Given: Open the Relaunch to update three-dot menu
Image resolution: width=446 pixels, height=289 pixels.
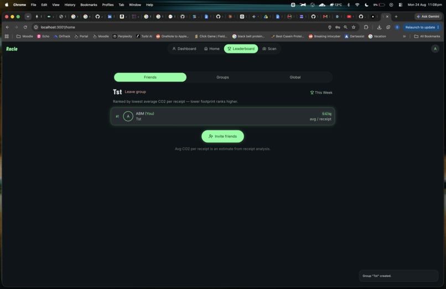Looking at the screenshot, I should point(438,27).
